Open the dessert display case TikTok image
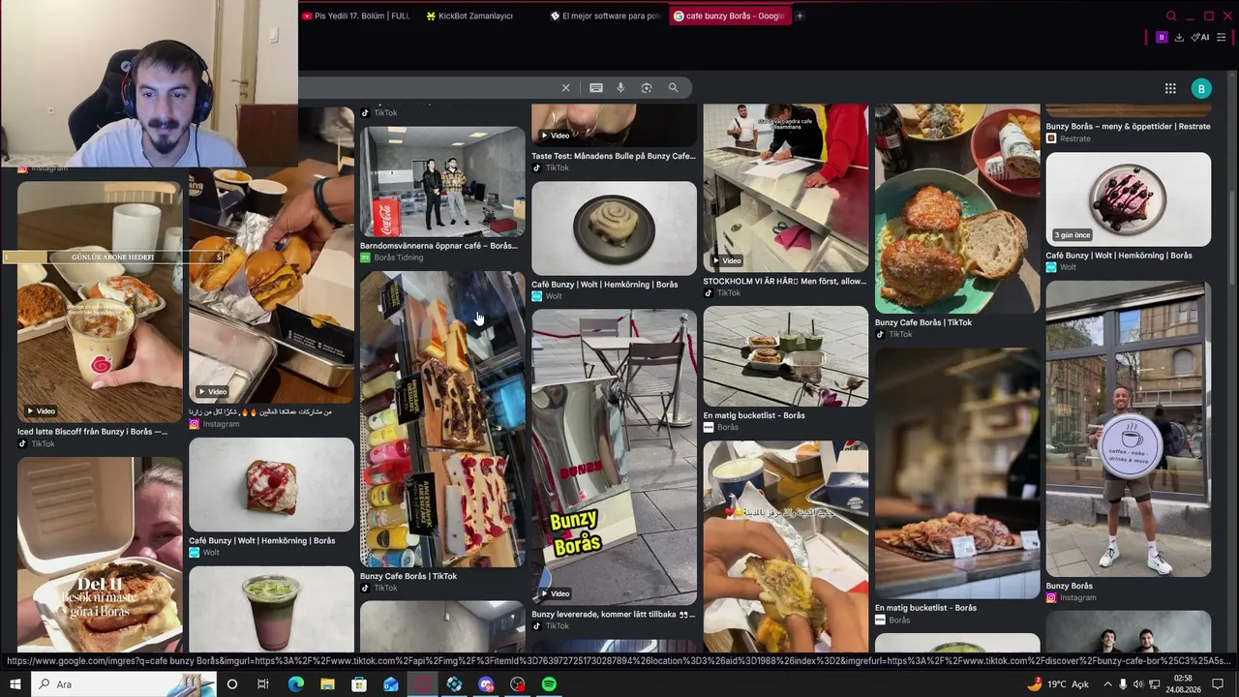 (442, 419)
